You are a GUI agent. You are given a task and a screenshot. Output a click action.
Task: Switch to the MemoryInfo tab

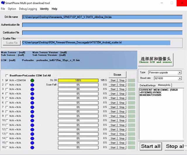click(x=164, y=85)
